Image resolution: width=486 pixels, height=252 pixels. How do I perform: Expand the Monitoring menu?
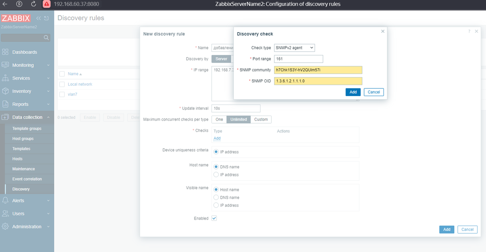pos(27,65)
